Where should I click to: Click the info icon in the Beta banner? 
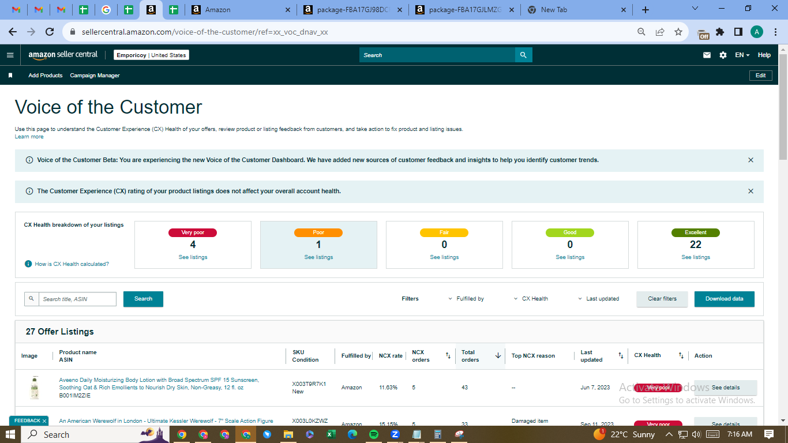click(29, 160)
